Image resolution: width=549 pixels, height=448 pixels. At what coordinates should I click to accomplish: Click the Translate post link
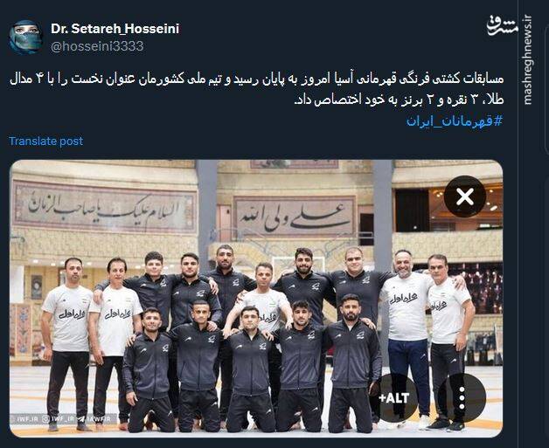(45, 141)
